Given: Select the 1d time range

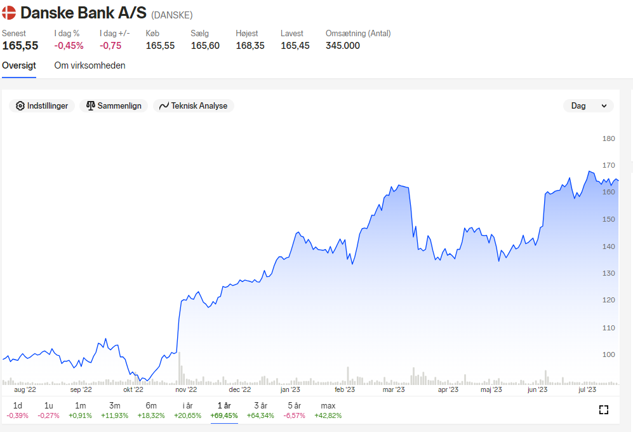Looking at the screenshot, I should click(x=17, y=410).
